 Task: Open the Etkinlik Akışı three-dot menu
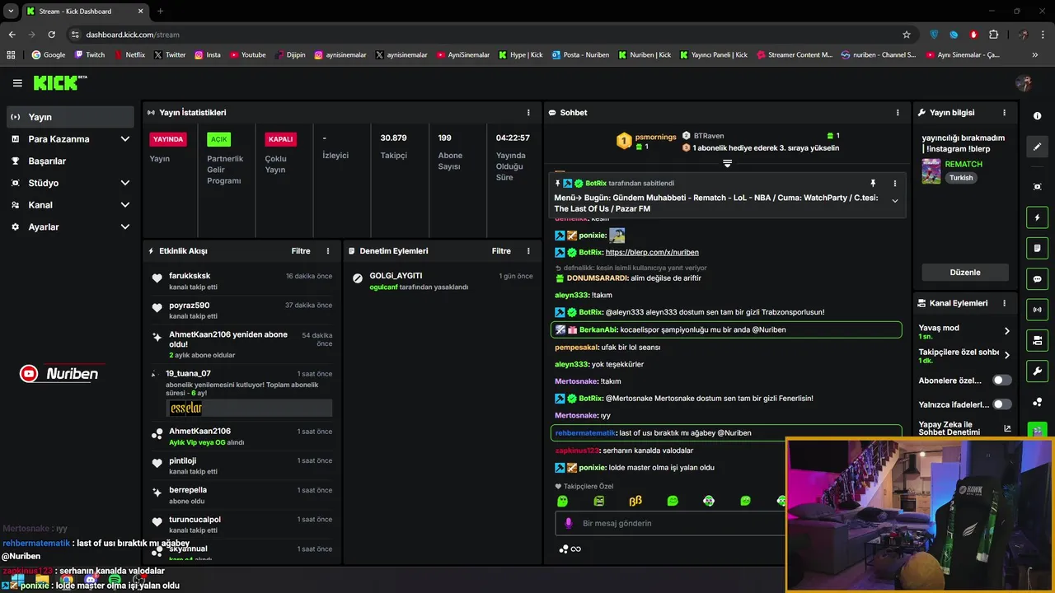[328, 251]
